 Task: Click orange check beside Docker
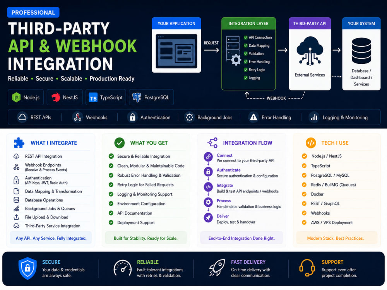pyautogui.click(x=304, y=194)
